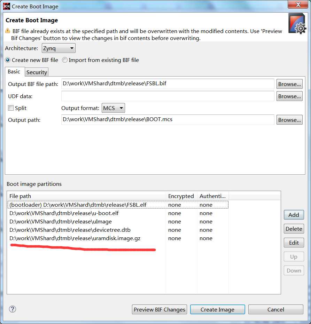Switch to the Security tab
311x324 pixels.
point(37,72)
